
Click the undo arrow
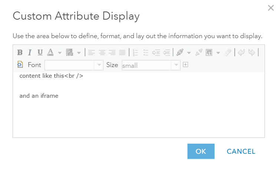pyautogui.click(x=241, y=53)
